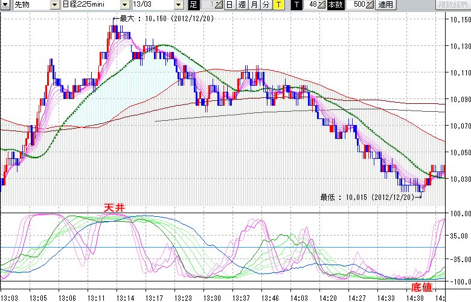Adjust the spinner next to the 48 value
This screenshot has width=471, height=302.
click(x=322, y=5)
